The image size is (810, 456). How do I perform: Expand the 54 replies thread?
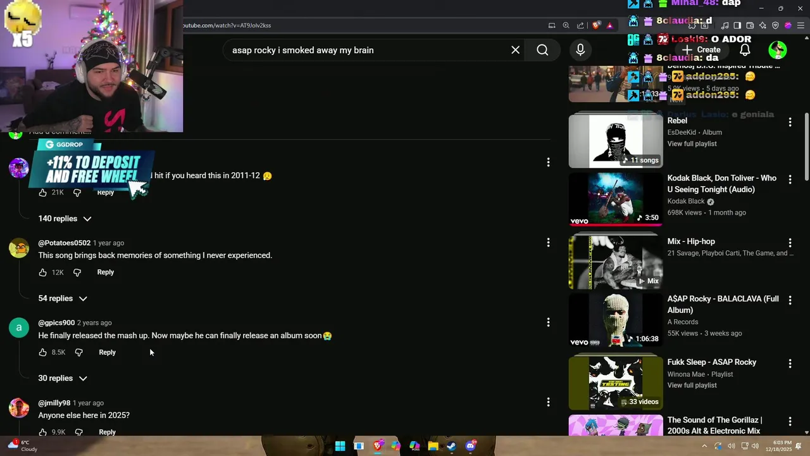(x=63, y=298)
